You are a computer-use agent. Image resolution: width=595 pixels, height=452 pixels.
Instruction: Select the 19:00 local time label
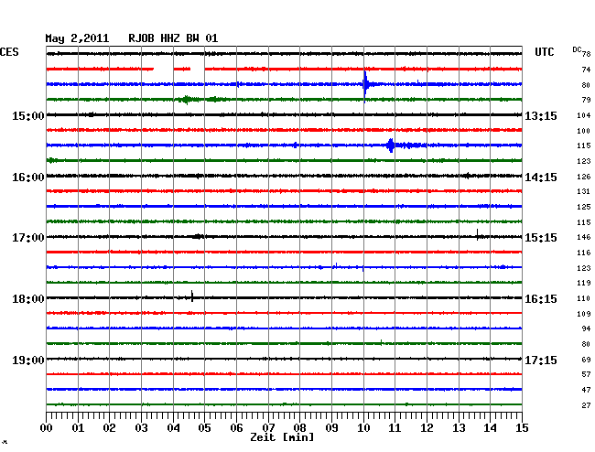[x=28, y=360]
